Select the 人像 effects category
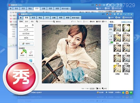 [111, 36]
